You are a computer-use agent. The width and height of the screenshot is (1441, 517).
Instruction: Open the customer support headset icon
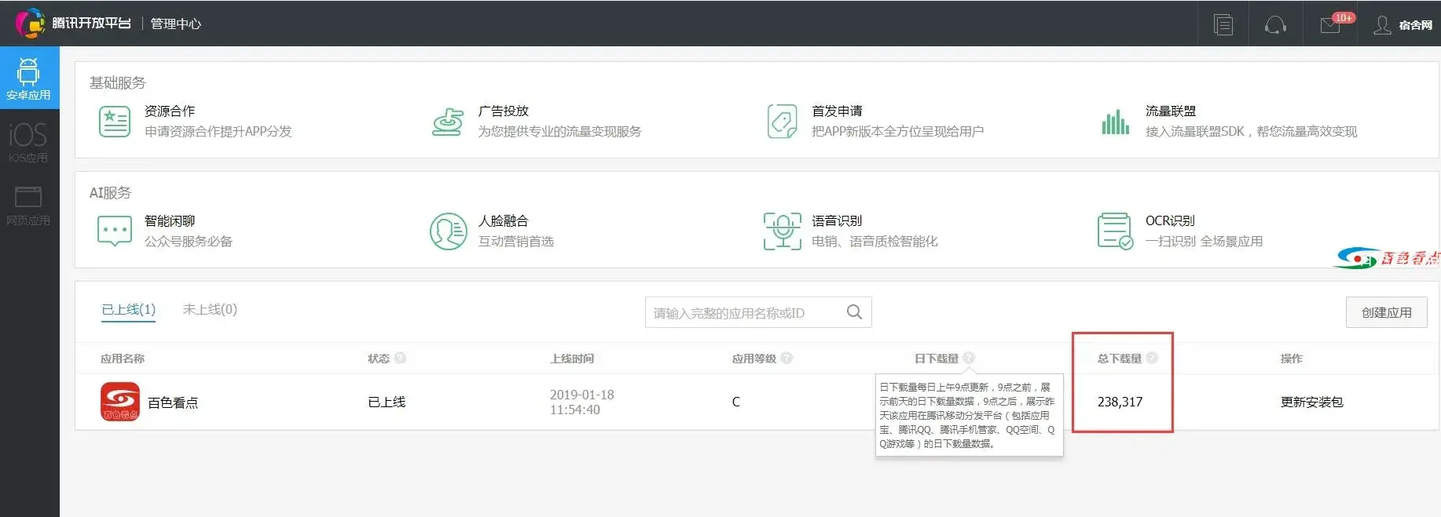[1275, 24]
